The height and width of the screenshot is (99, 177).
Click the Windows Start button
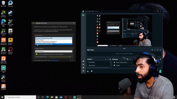pos(2,97)
